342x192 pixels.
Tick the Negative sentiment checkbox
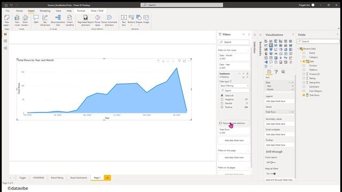point(222,99)
